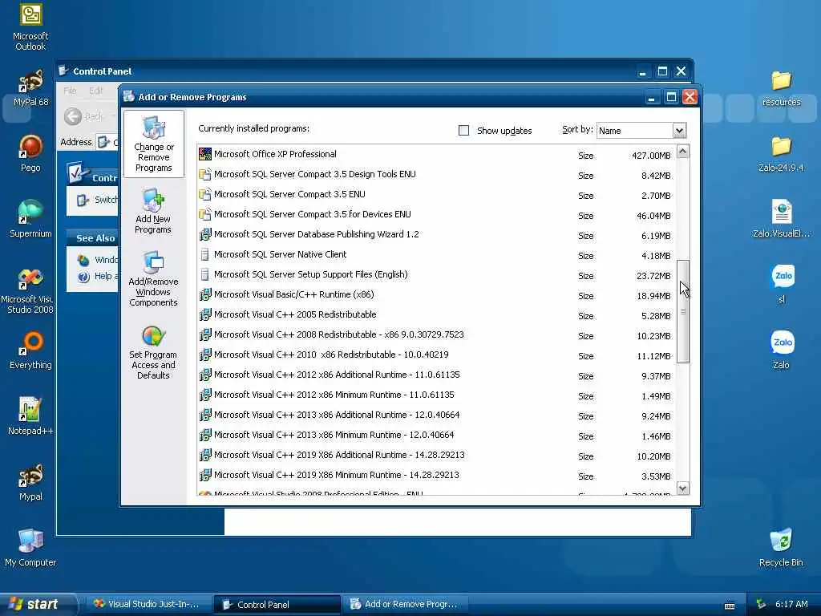Click Microsoft Office XP Professional program icon
Image resolution: width=821 pixels, height=616 pixels.
pos(205,154)
